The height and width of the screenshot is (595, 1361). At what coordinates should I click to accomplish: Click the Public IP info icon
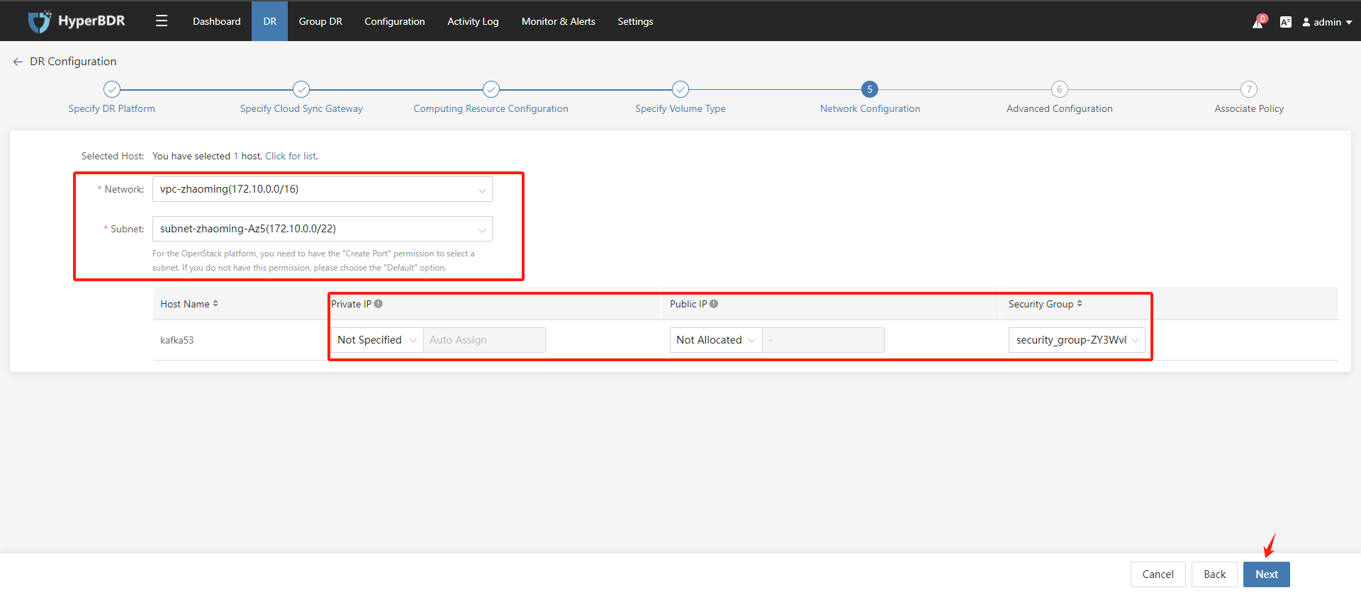pos(714,304)
